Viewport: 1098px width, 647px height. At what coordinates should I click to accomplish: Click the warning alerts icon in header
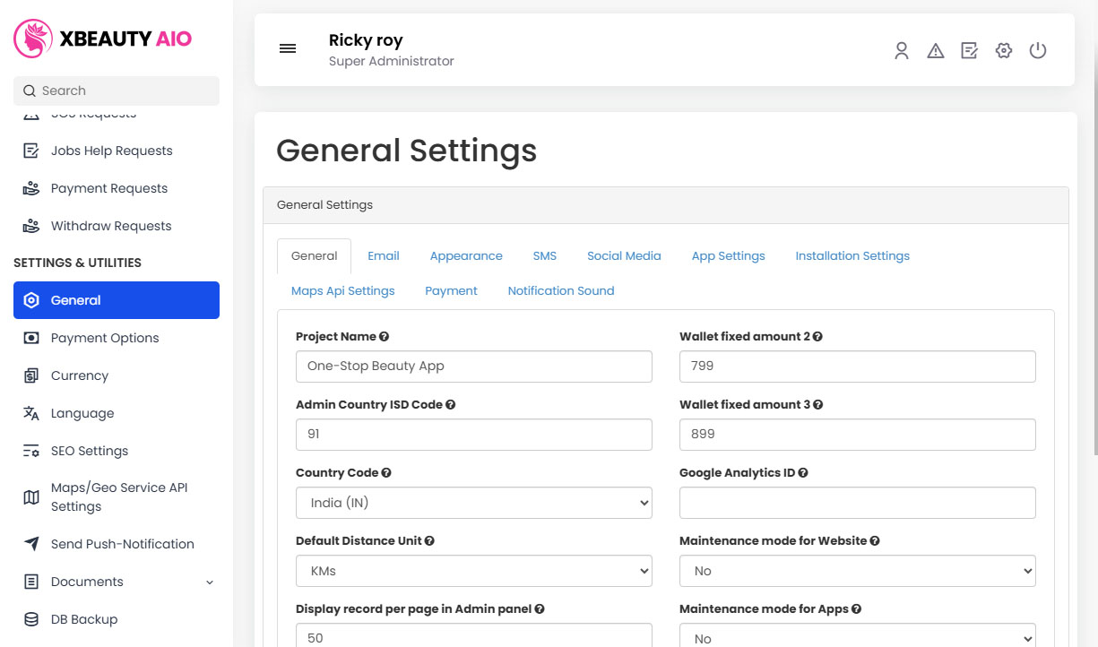pyautogui.click(x=935, y=51)
